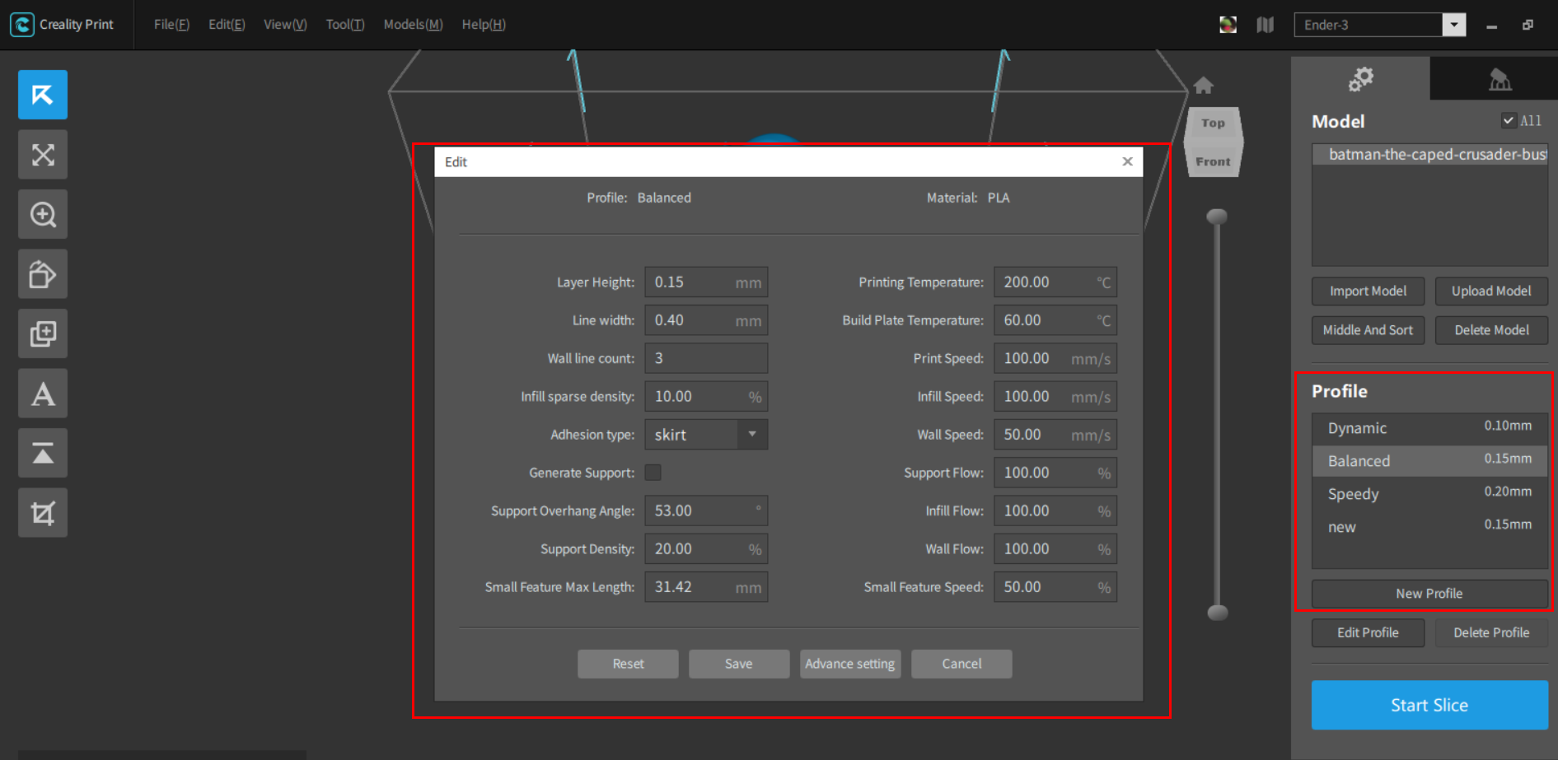The height and width of the screenshot is (760, 1558).
Task: Uncheck the All models checkbox
Action: click(x=1509, y=119)
